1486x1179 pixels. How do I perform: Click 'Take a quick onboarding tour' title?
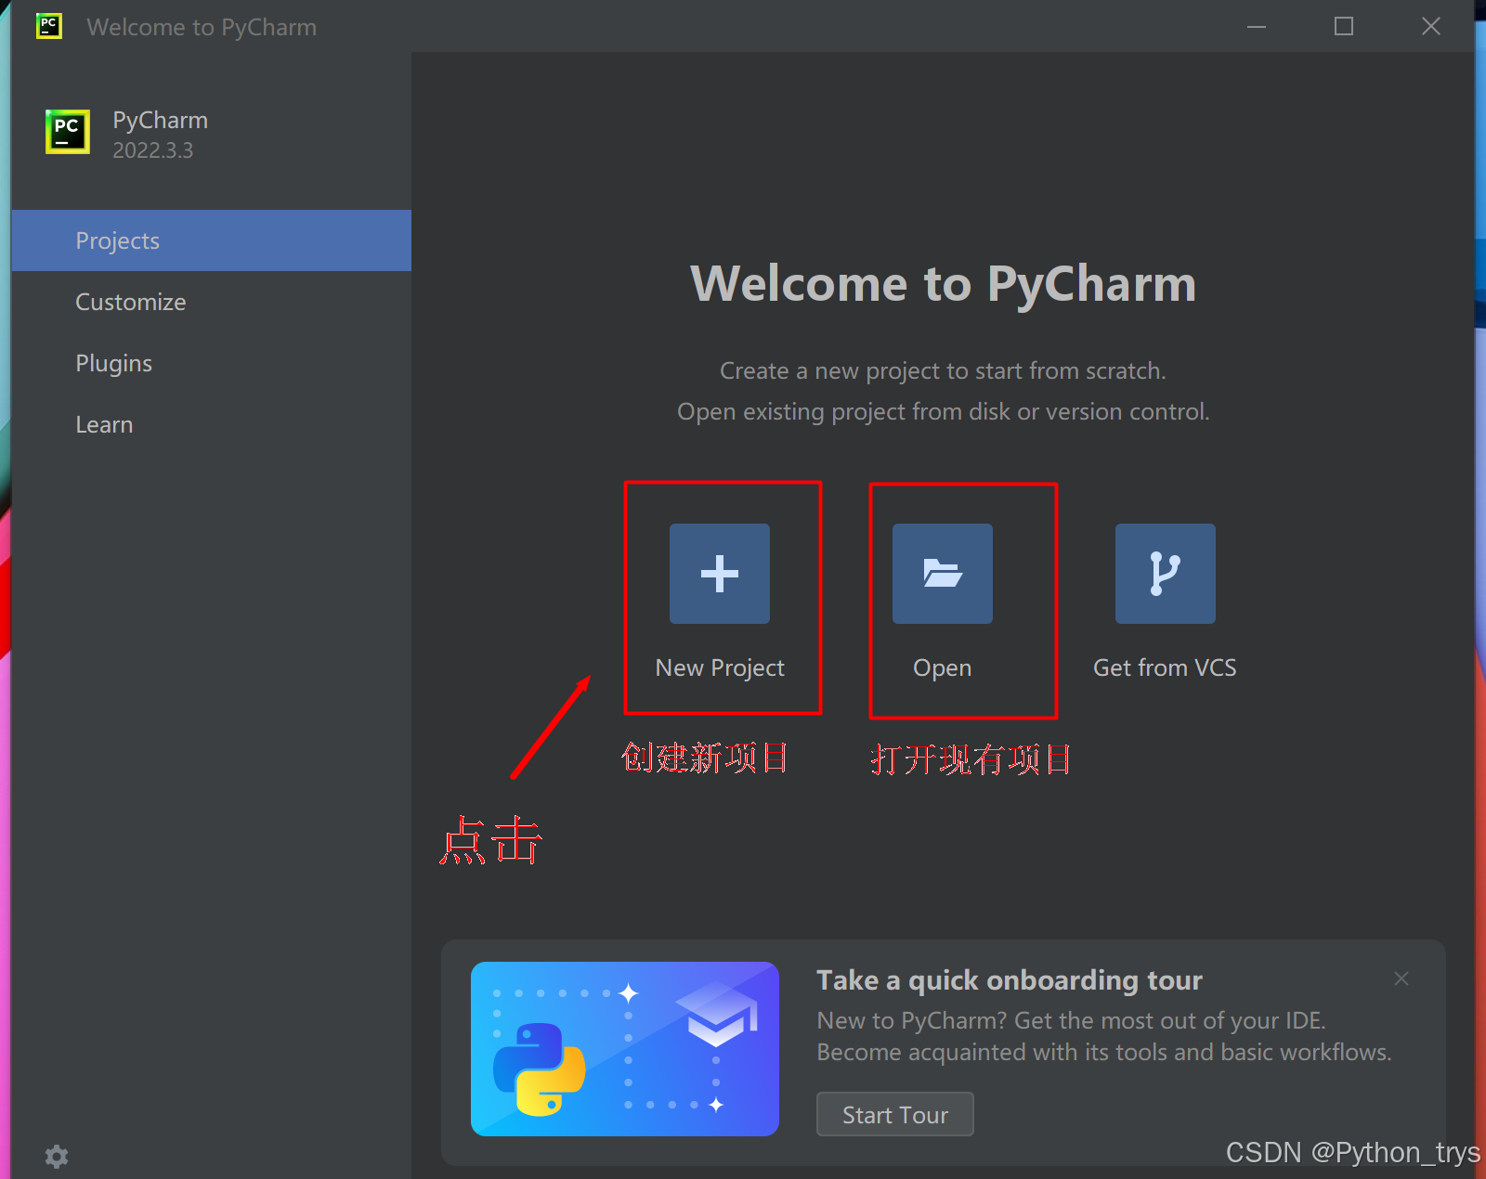click(1010, 980)
